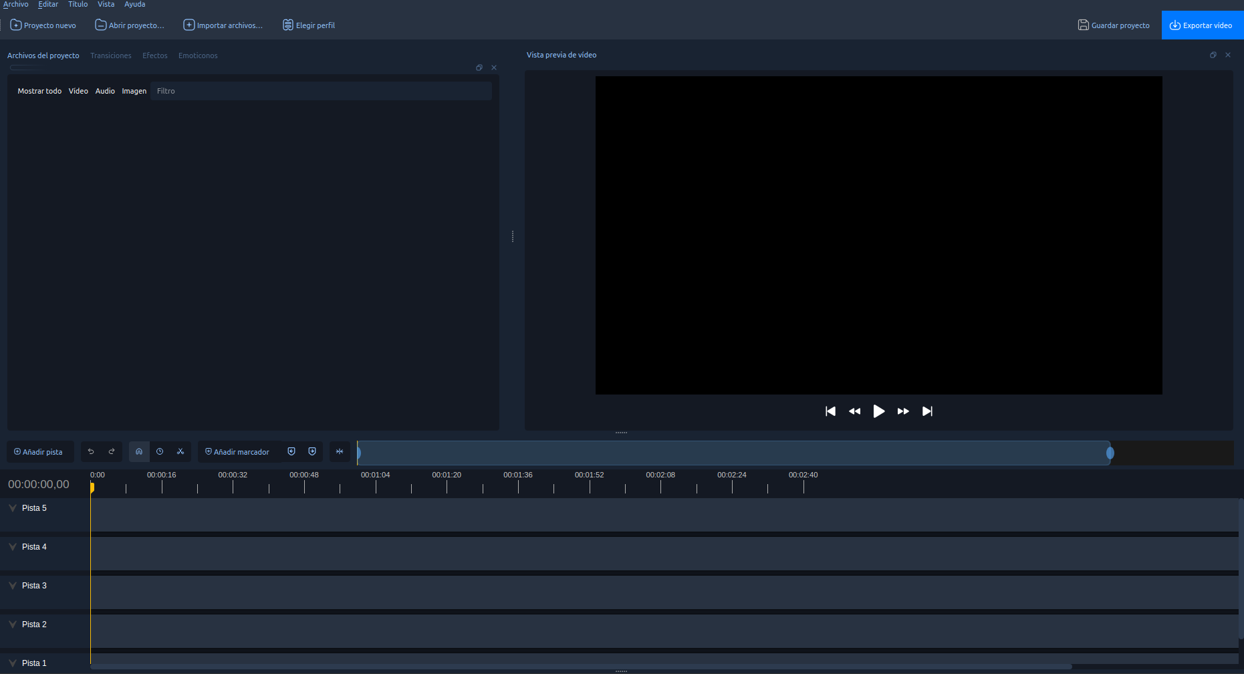This screenshot has height=674, width=1244.
Task: Click the right handle of zoom slider
Action: pyautogui.click(x=1110, y=453)
